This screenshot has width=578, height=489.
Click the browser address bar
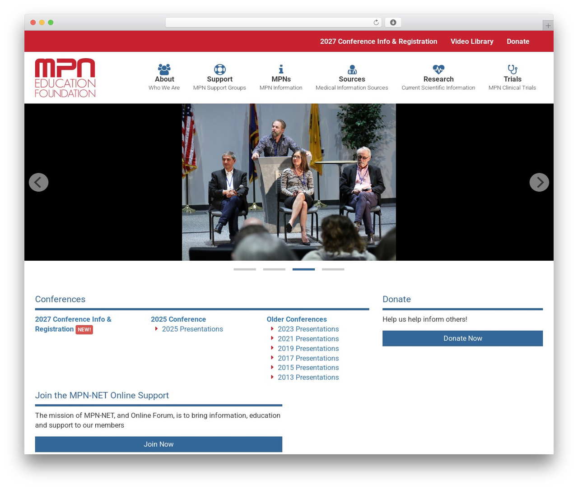[x=273, y=23]
